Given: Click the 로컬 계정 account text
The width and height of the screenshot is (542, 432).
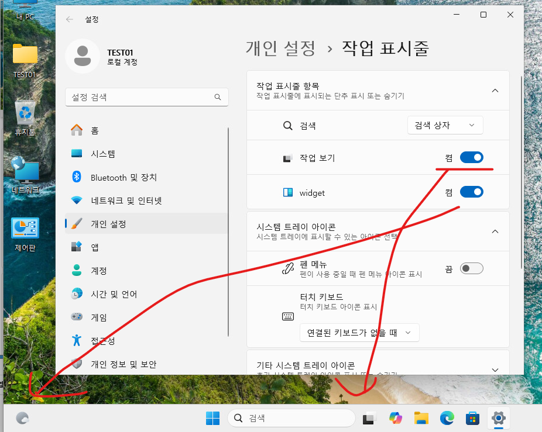Looking at the screenshot, I should click(122, 62).
